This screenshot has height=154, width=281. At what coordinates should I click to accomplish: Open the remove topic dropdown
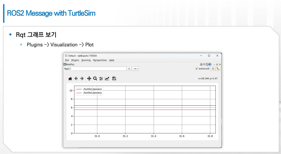coord(135,69)
